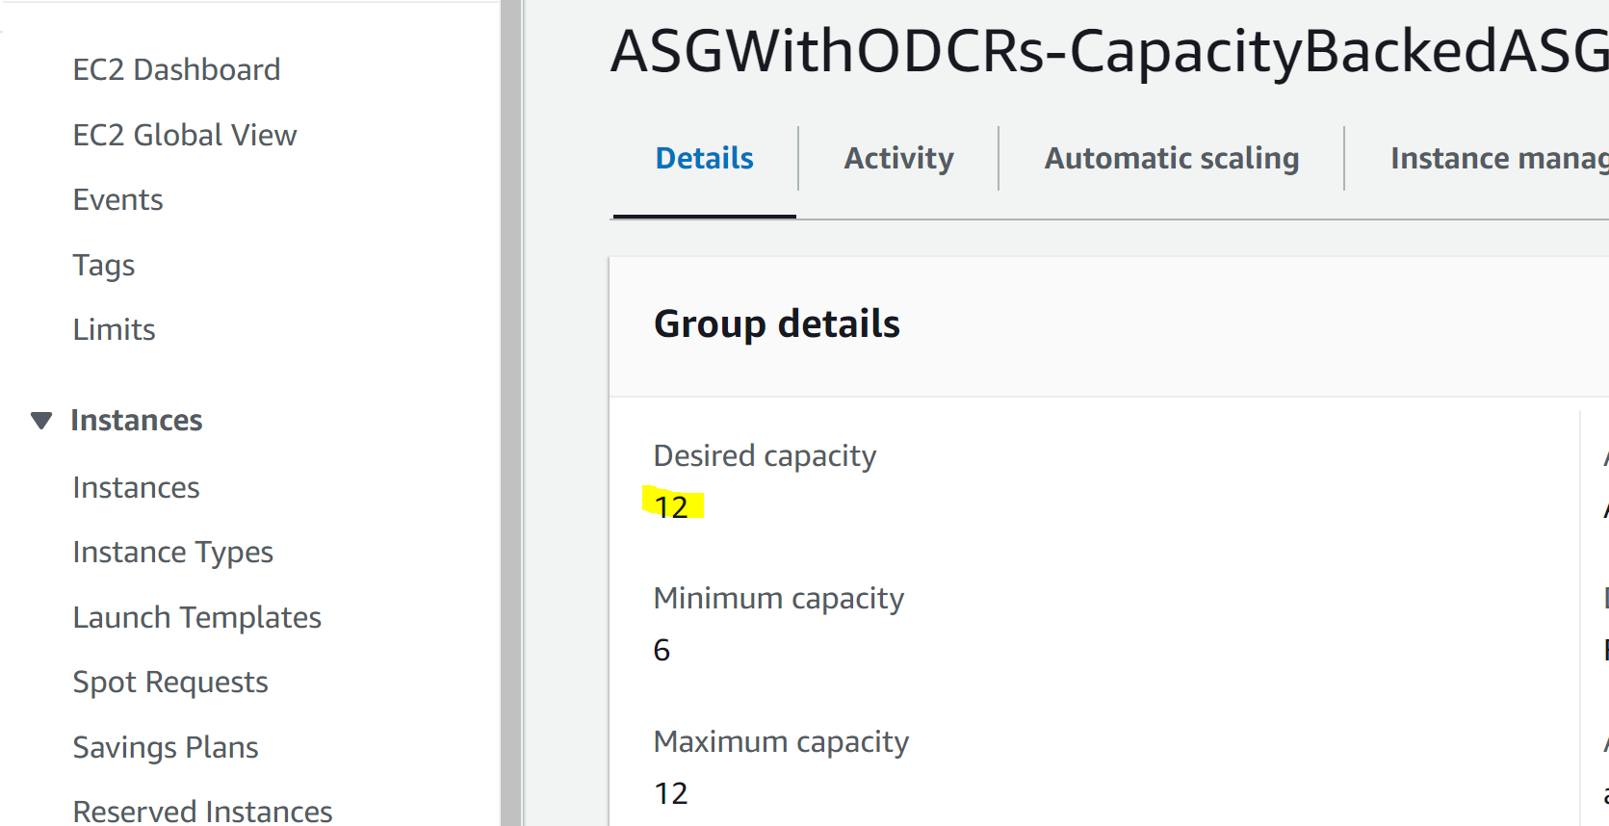
Task: Click the Minimum capacity label
Action: point(779,598)
